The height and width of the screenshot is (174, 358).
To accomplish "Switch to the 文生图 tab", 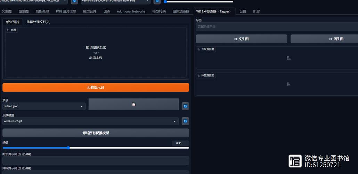I will (x=7, y=11).
